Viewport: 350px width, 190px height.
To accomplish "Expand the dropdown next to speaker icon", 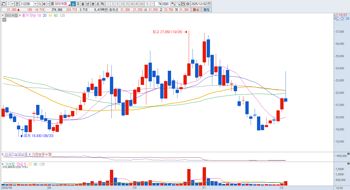I will (x=48, y=4).
